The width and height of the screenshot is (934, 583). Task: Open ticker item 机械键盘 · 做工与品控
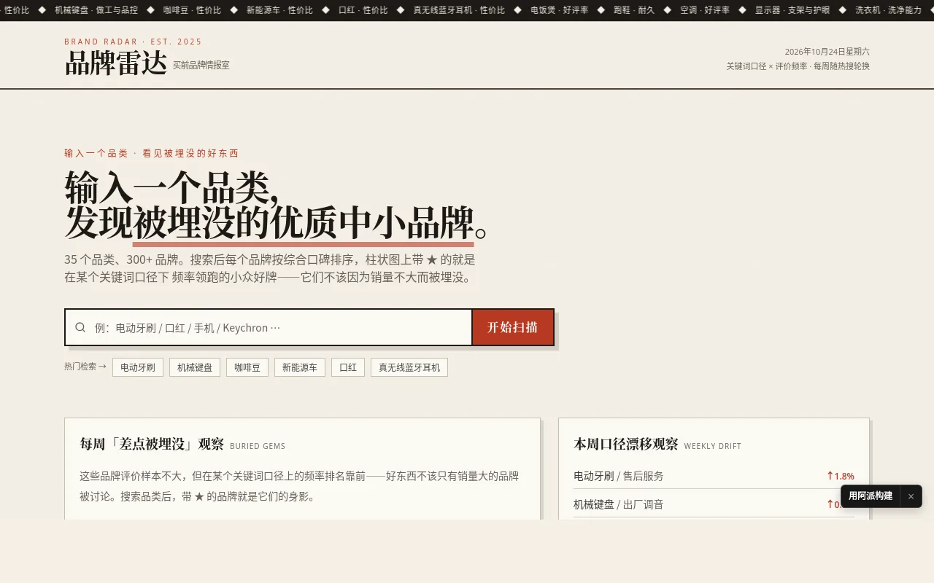[96, 10]
